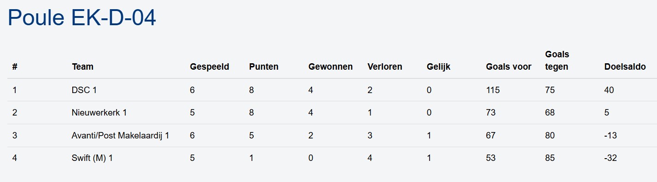Click Swift (M) 1 doelsaldo value -32
This screenshot has height=182, width=657.
coord(610,159)
